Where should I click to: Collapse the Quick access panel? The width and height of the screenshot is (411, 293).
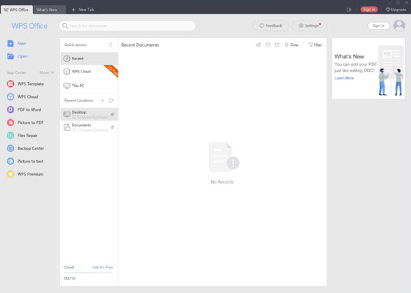coord(110,44)
